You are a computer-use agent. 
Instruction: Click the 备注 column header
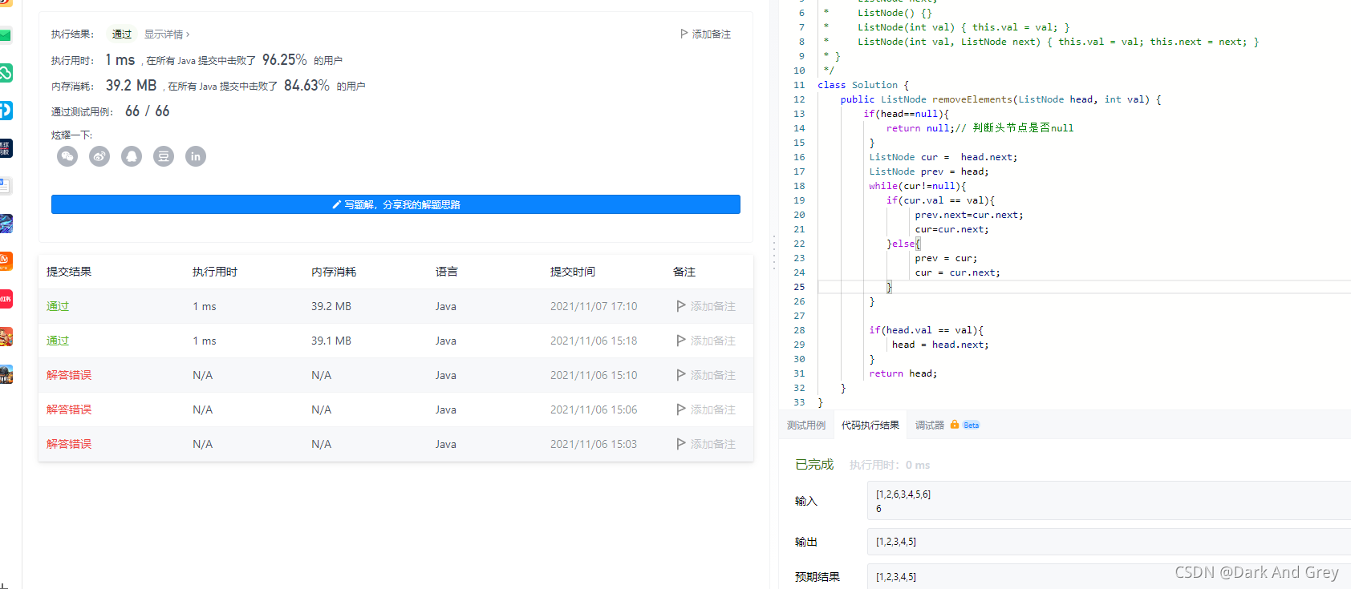(x=684, y=272)
